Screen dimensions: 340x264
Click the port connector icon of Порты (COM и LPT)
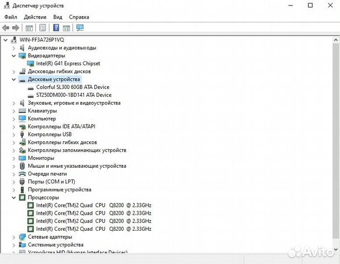tap(22, 182)
